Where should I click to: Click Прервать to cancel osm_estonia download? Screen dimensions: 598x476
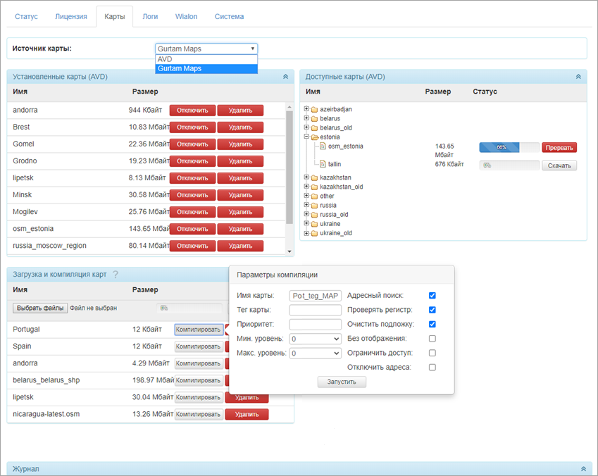[x=559, y=148]
